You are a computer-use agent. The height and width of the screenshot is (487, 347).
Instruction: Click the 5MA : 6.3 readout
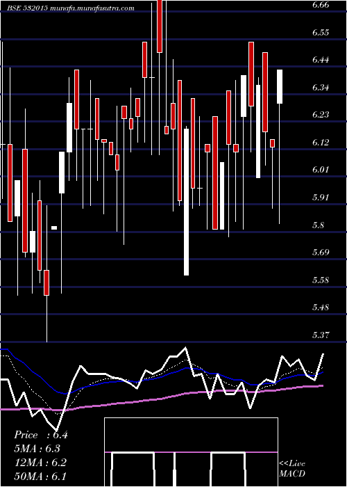click(37, 449)
